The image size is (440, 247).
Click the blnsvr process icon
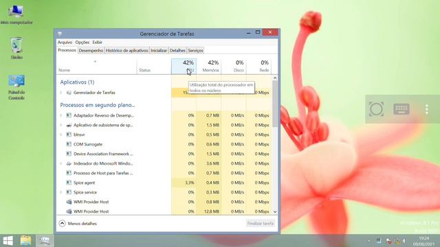tap(69, 134)
